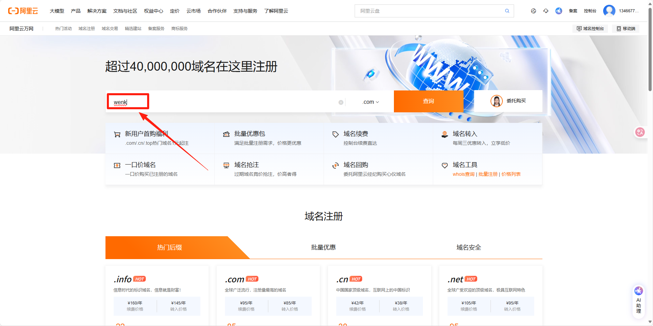Open the 备案 link in header
Screen dimensions: 653x326
tap(573, 11)
